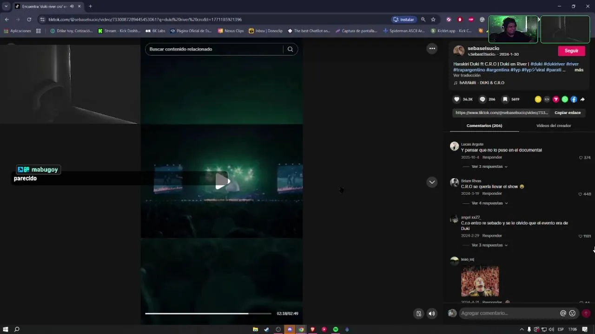The height and width of the screenshot is (334, 595).
Task: Copy the video link with 'Copiar enlace'
Action: pos(568,113)
